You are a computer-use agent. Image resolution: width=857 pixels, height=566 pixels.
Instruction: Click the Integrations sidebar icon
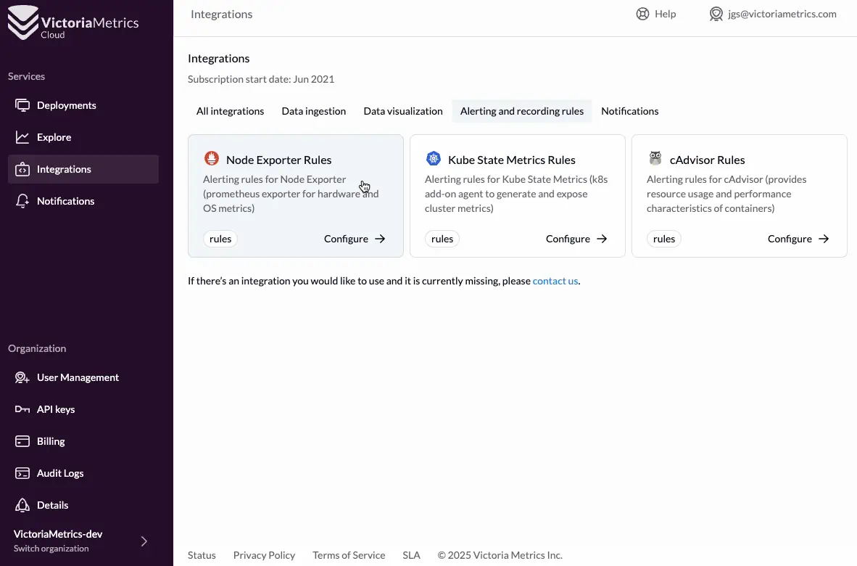click(x=22, y=170)
